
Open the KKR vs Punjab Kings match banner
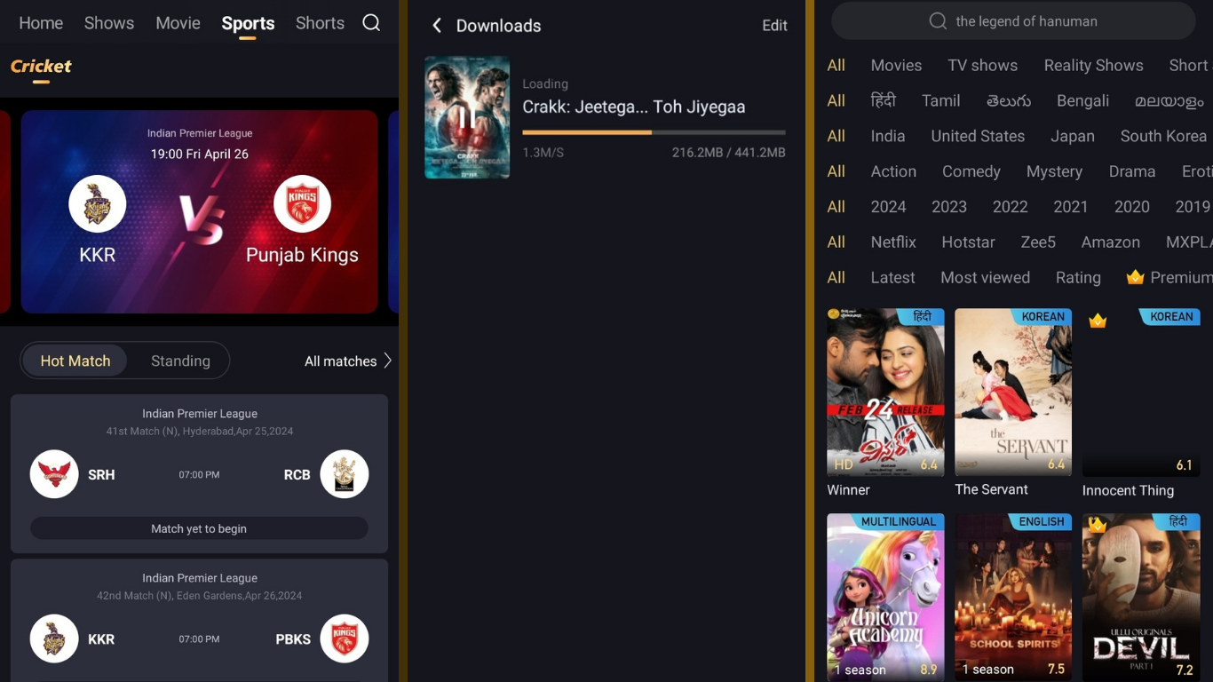199,211
